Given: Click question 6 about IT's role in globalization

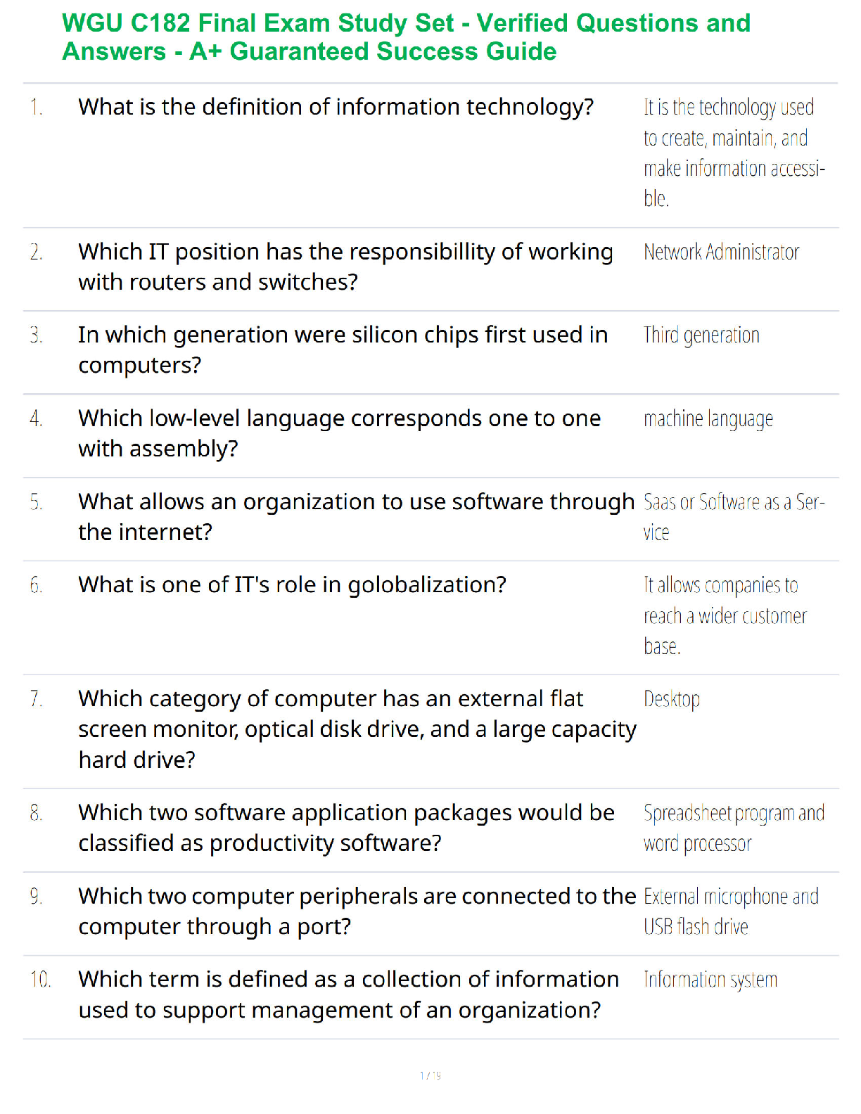Looking at the screenshot, I should [x=293, y=584].
